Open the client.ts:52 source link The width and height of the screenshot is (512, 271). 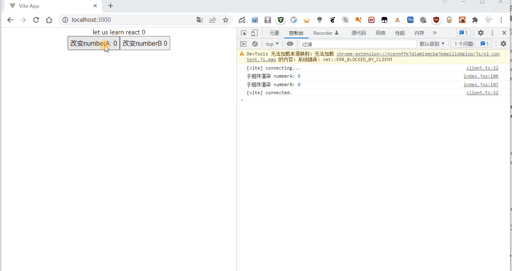(482, 93)
